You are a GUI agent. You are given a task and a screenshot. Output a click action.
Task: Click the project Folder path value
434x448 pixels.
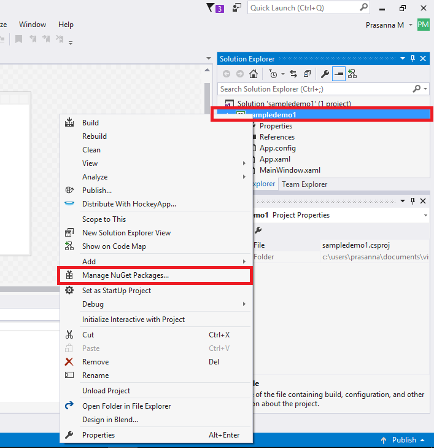tap(375, 257)
